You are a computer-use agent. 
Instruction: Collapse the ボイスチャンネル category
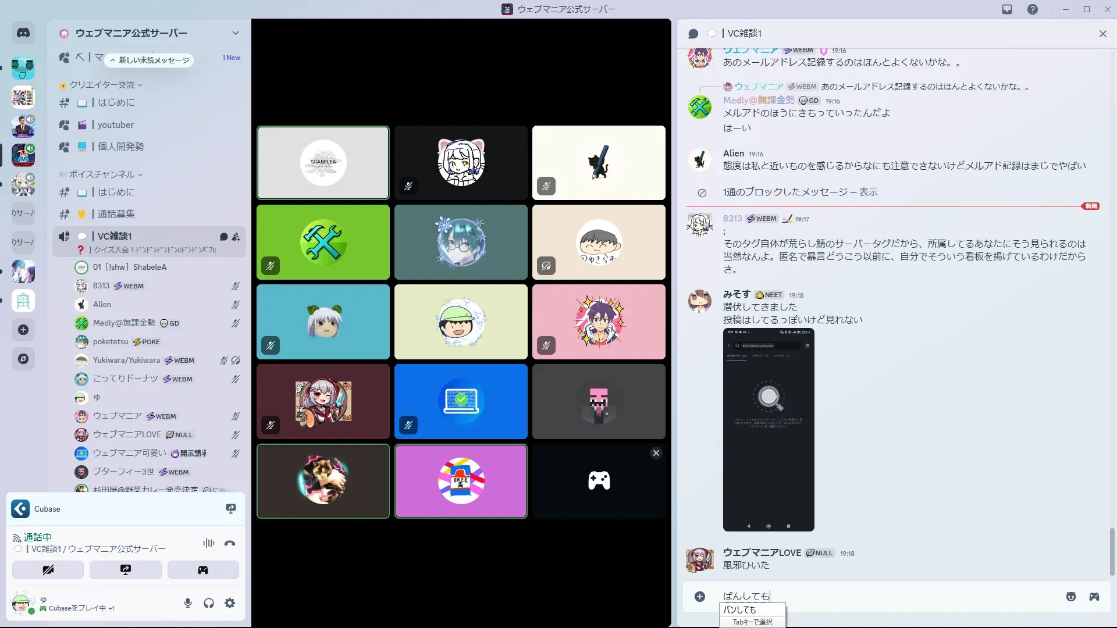point(102,174)
